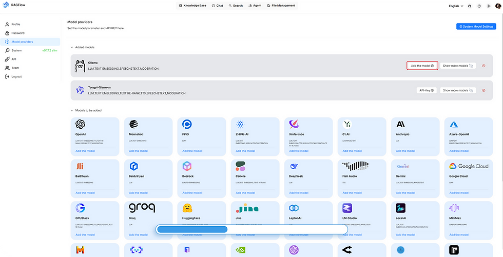The width and height of the screenshot is (503, 257).
Task: Open Password settings in the sidebar
Action: (x=30, y=33)
